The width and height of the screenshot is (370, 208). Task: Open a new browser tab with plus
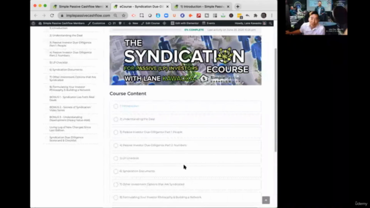tap(238, 6)
